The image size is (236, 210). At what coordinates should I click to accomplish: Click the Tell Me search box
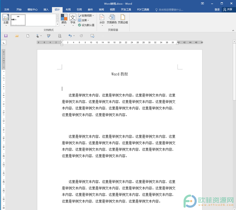pos(169,10)
